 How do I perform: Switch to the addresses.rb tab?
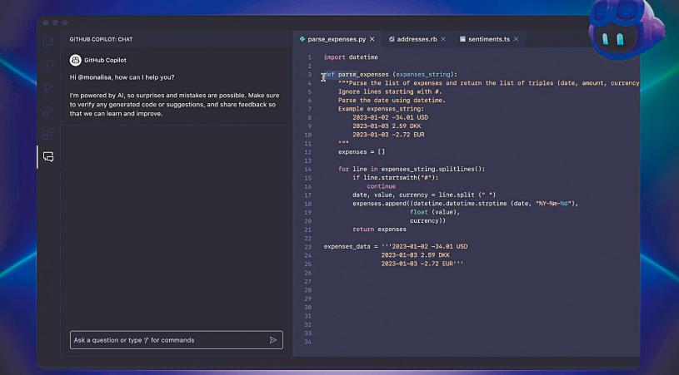[418, 39]
